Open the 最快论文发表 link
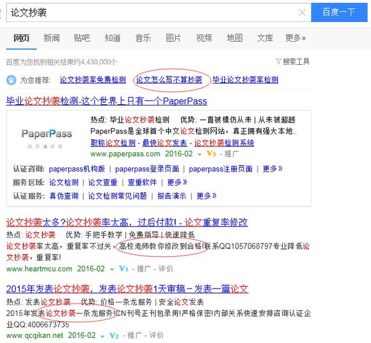This screenshot has height=343, width=371. tap(165, 143)
